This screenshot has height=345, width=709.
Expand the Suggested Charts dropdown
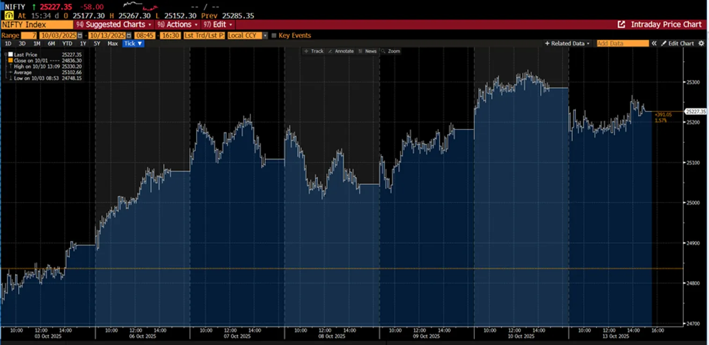coord(115,25)
